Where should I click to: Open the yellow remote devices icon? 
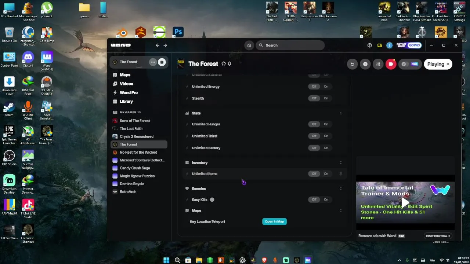point(380,45)
